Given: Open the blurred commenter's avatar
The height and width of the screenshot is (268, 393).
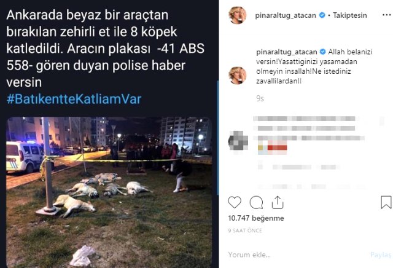Looking at the screenshot, I should 238,141.
